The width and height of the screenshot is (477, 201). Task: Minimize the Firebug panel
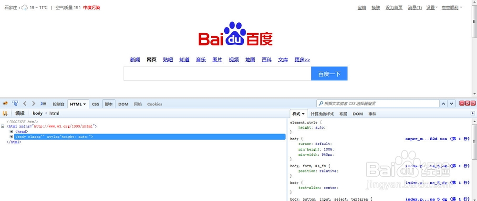[x=462, y=104]
